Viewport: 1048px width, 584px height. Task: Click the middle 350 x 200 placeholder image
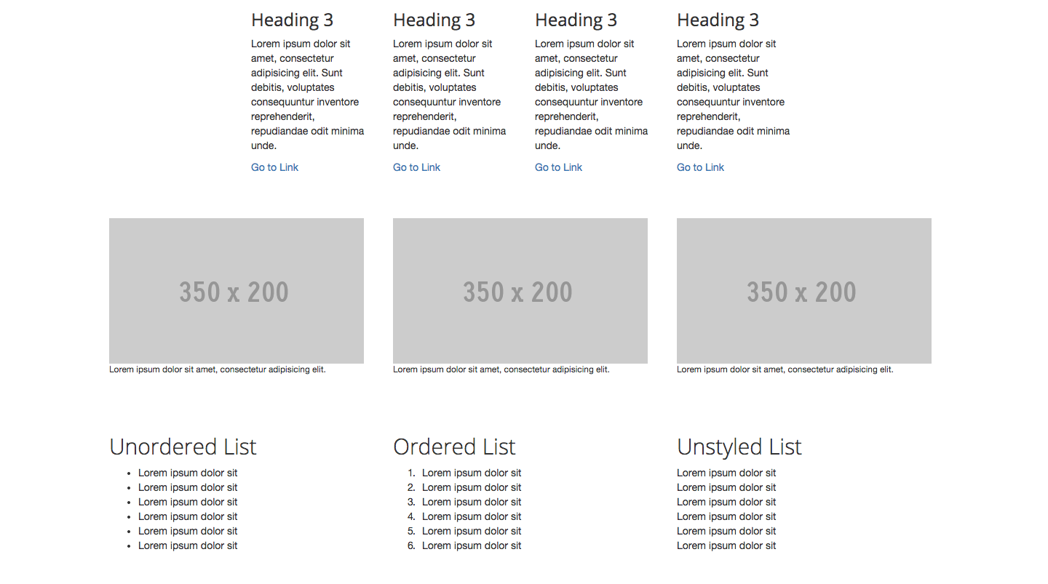coord(520,291)
